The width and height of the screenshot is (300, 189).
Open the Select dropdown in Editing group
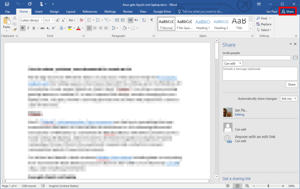pyautogui.click(x=264, y=30)
